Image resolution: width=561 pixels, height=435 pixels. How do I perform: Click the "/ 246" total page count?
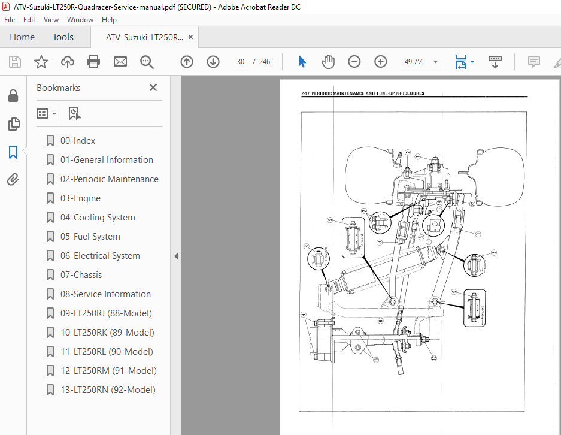pyautogui.click(x=262, y=62)
